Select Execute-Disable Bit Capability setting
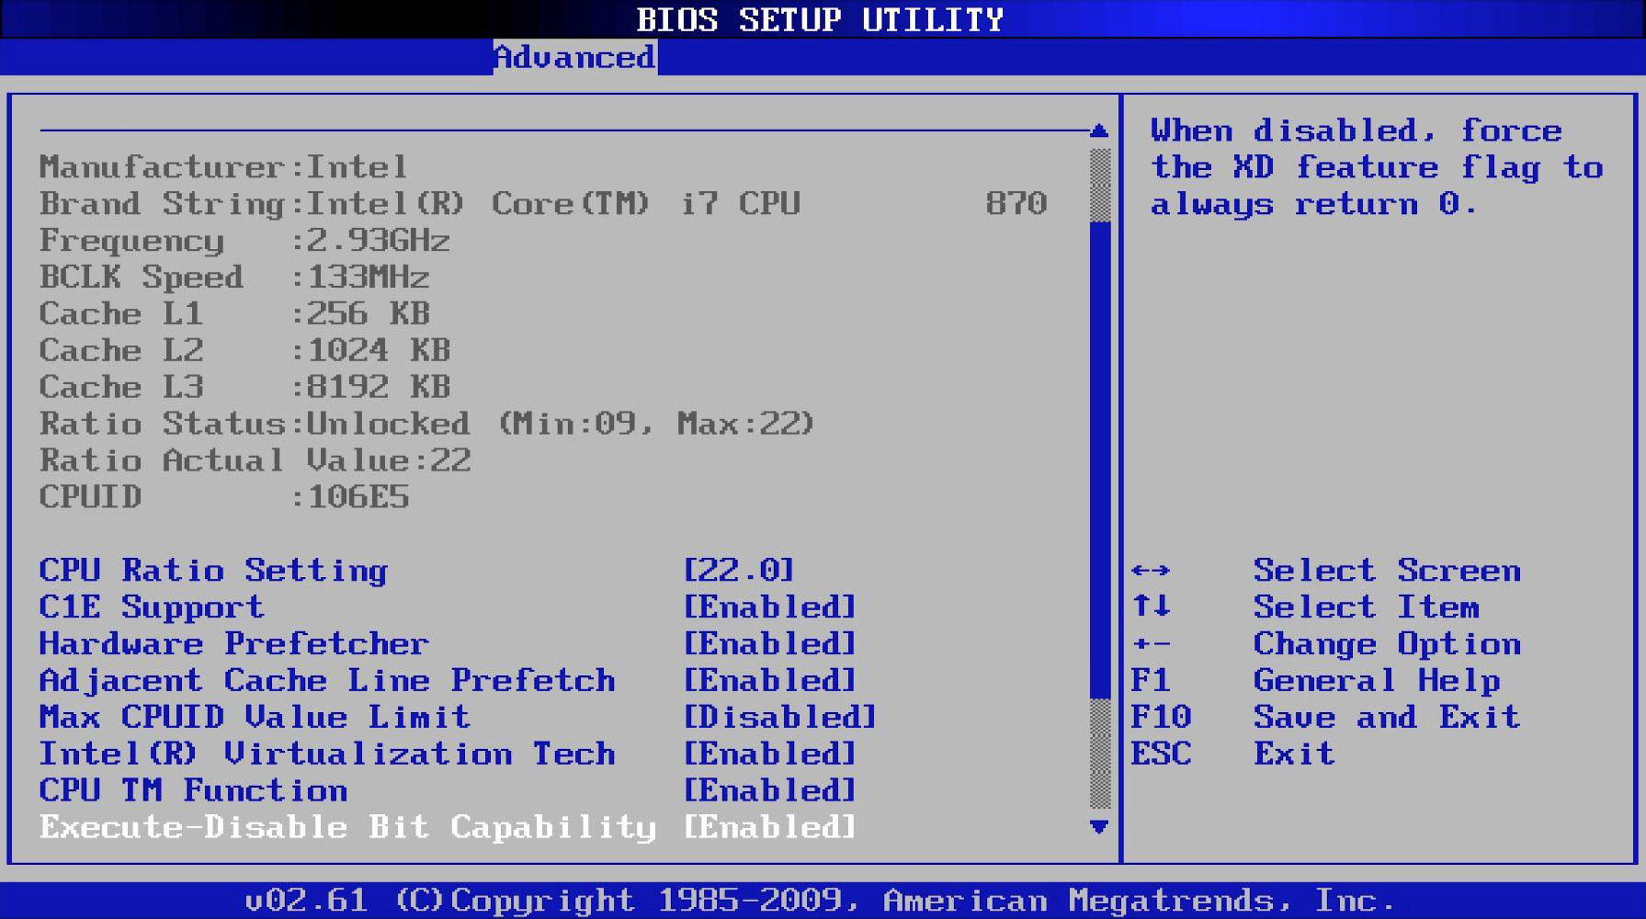Viewport: 1646px width, 919px height. click(348, 828)
